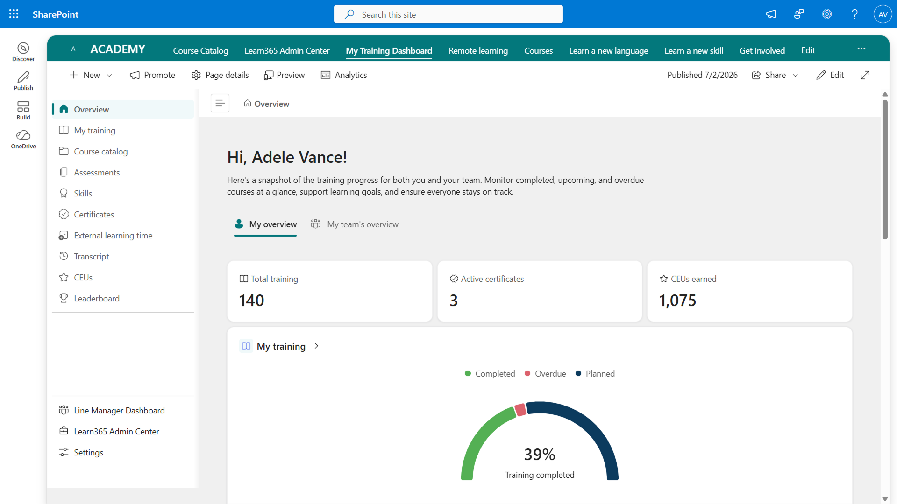
Task: Click Edit in the site navigation bar
Action: (808, 50)
